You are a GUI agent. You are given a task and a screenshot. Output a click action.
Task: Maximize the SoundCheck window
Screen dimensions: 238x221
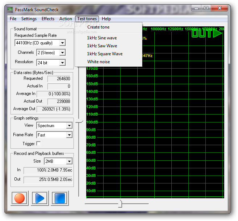pos(206,8)
